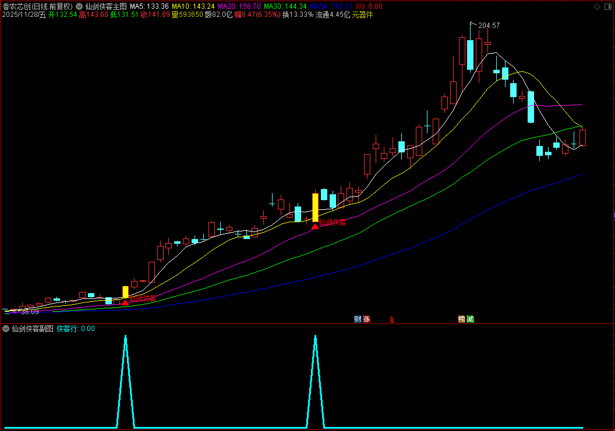Click the orange 榜 marker icon

[462, 319]
